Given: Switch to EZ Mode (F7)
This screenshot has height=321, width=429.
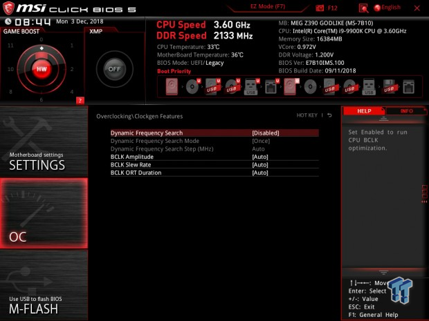Looking at the screenshot, I should click(x=268, y=6).
